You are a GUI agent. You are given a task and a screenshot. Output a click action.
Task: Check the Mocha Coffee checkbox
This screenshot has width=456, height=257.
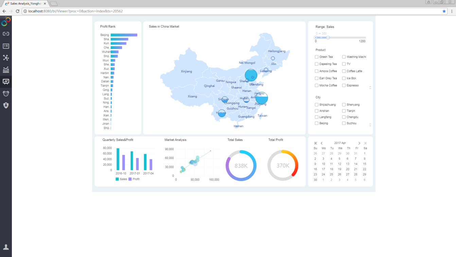tap(317, 85)
